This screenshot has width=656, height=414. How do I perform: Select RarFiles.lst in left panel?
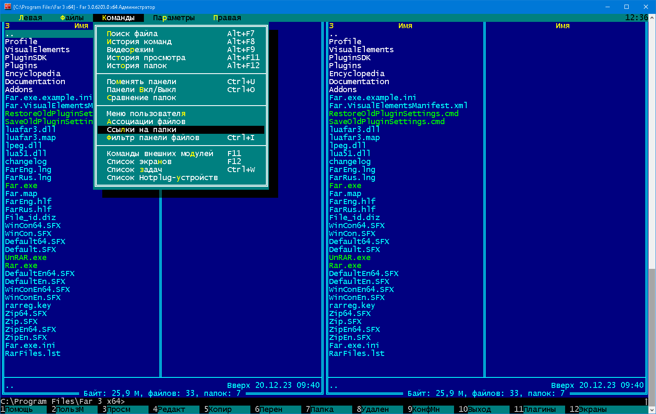(x=33, y=353)
